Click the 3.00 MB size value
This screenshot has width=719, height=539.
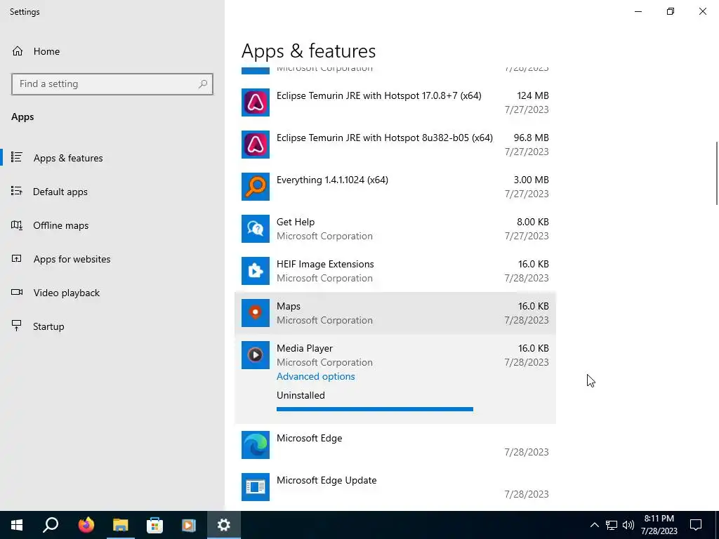click(531, 180)
